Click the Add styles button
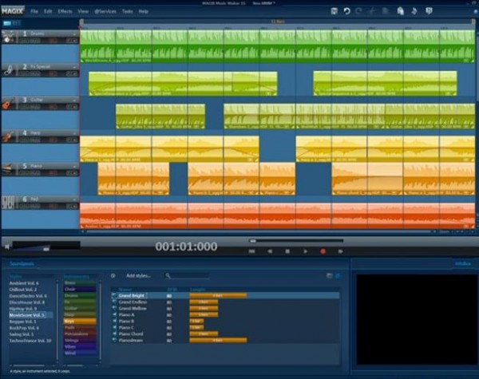Viewport: 479px width, 379px height. [141, 275]
